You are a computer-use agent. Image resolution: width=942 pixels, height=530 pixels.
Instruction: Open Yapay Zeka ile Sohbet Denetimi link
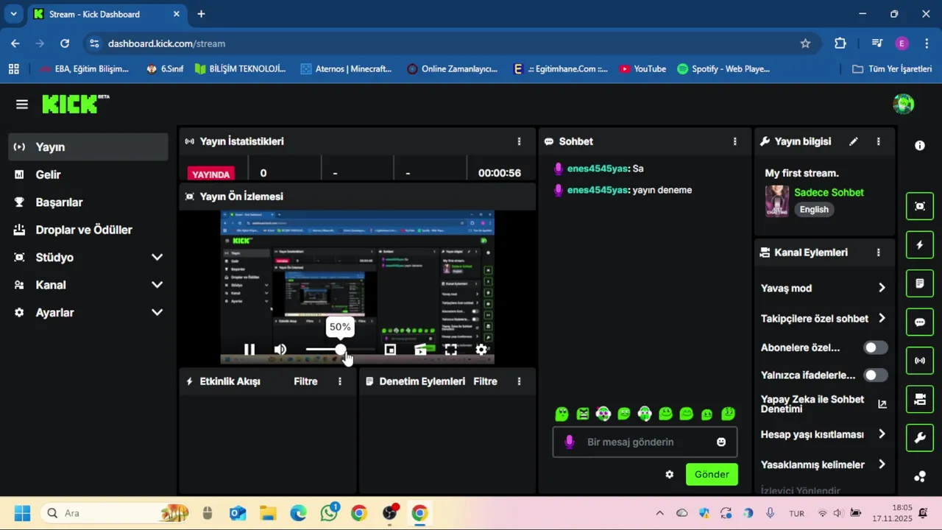click(824, 404)
